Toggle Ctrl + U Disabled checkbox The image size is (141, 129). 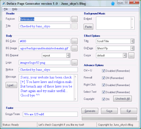[103, 71]
